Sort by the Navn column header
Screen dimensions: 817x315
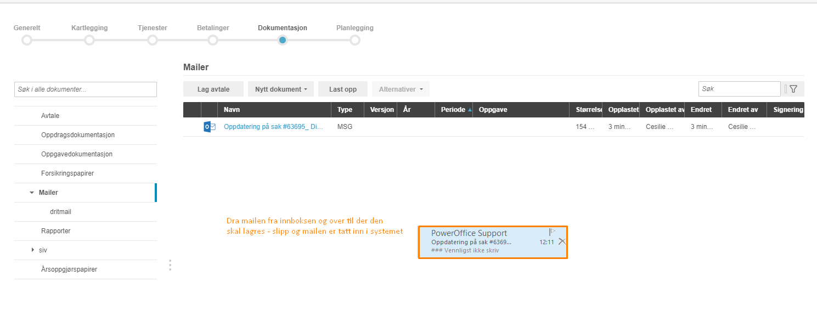pyautogui.click(x=274, y=110)
